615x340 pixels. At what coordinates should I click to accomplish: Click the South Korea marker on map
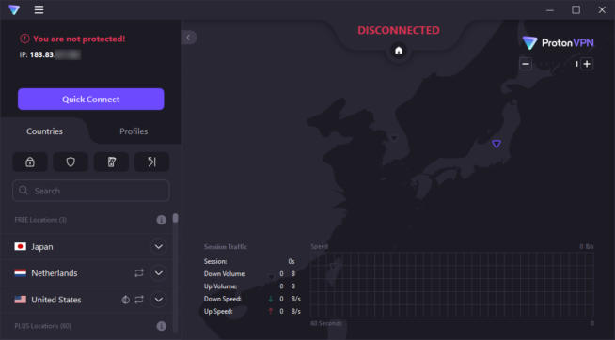tap(394, 138)
